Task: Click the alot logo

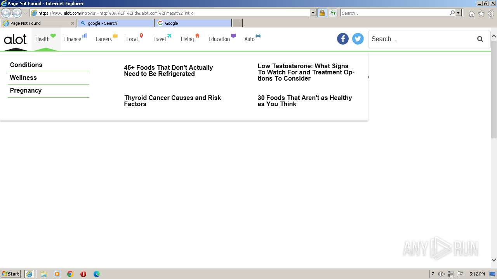Action: (x=15, y=40)
